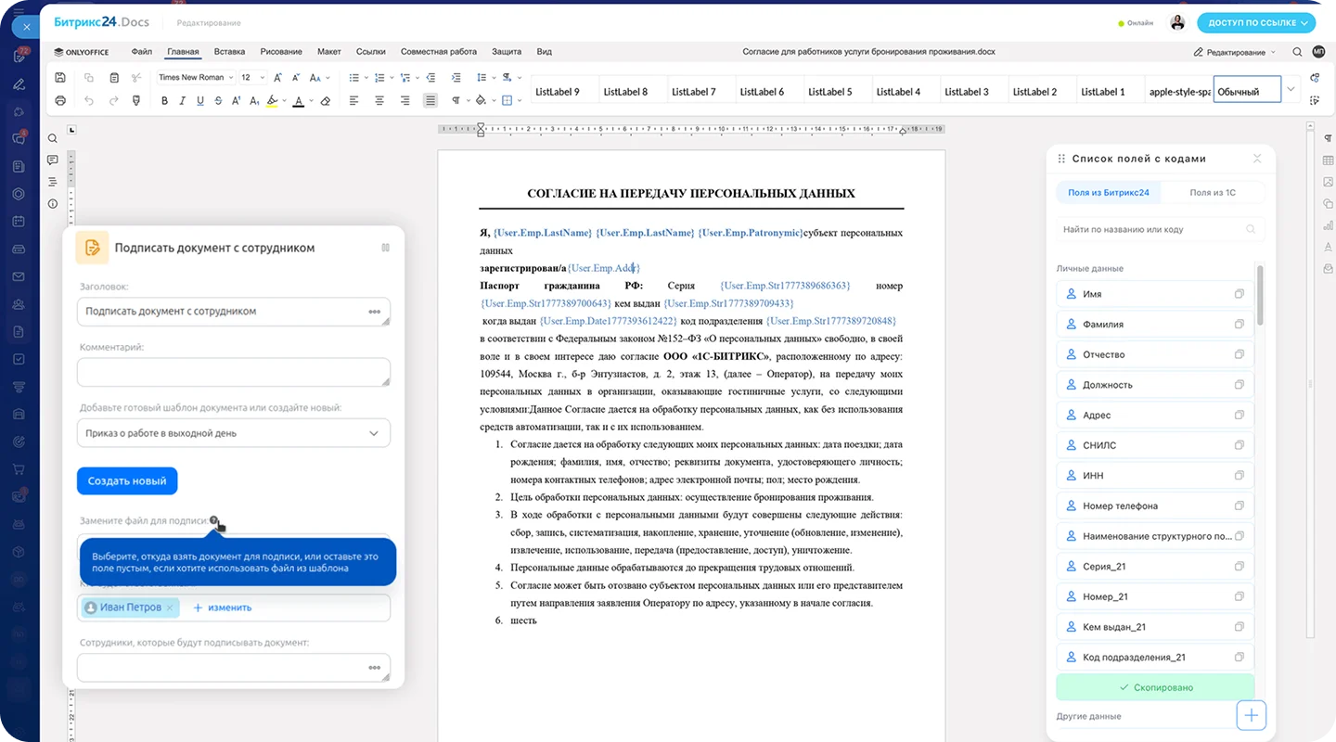Copy the 'Имя' field code

[1239, 294]
